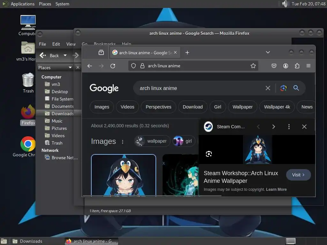Open the Back history dropdown arrow in file manager
This screenshot has height=245, width=327.
[x=65, y=56]
